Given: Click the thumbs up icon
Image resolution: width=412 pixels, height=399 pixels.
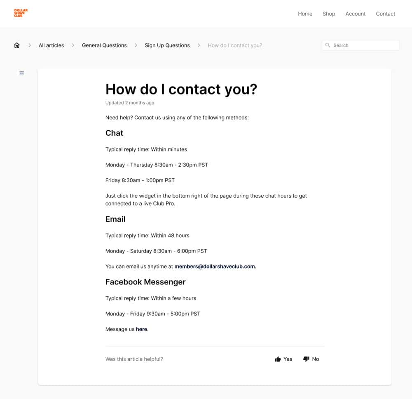Looking at the screenshot, I should [x=278, y=359].
